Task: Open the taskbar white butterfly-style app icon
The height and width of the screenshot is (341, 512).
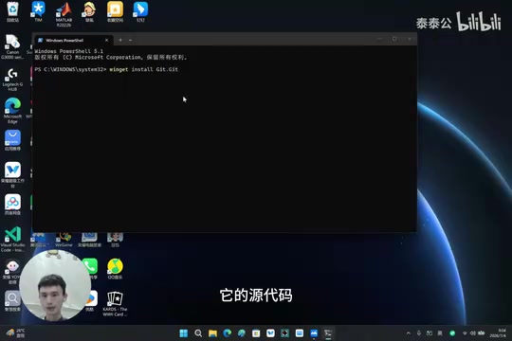Action: [270, 333]
